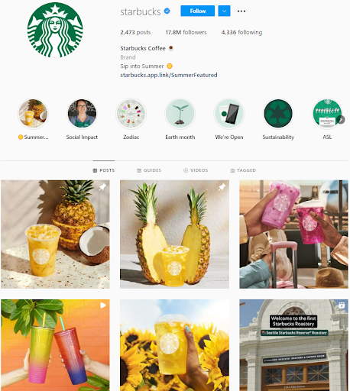The height and width of the screenshot is (391, 350).
Task: Open the Earth month sprout highlight
Action: point(180,114)
